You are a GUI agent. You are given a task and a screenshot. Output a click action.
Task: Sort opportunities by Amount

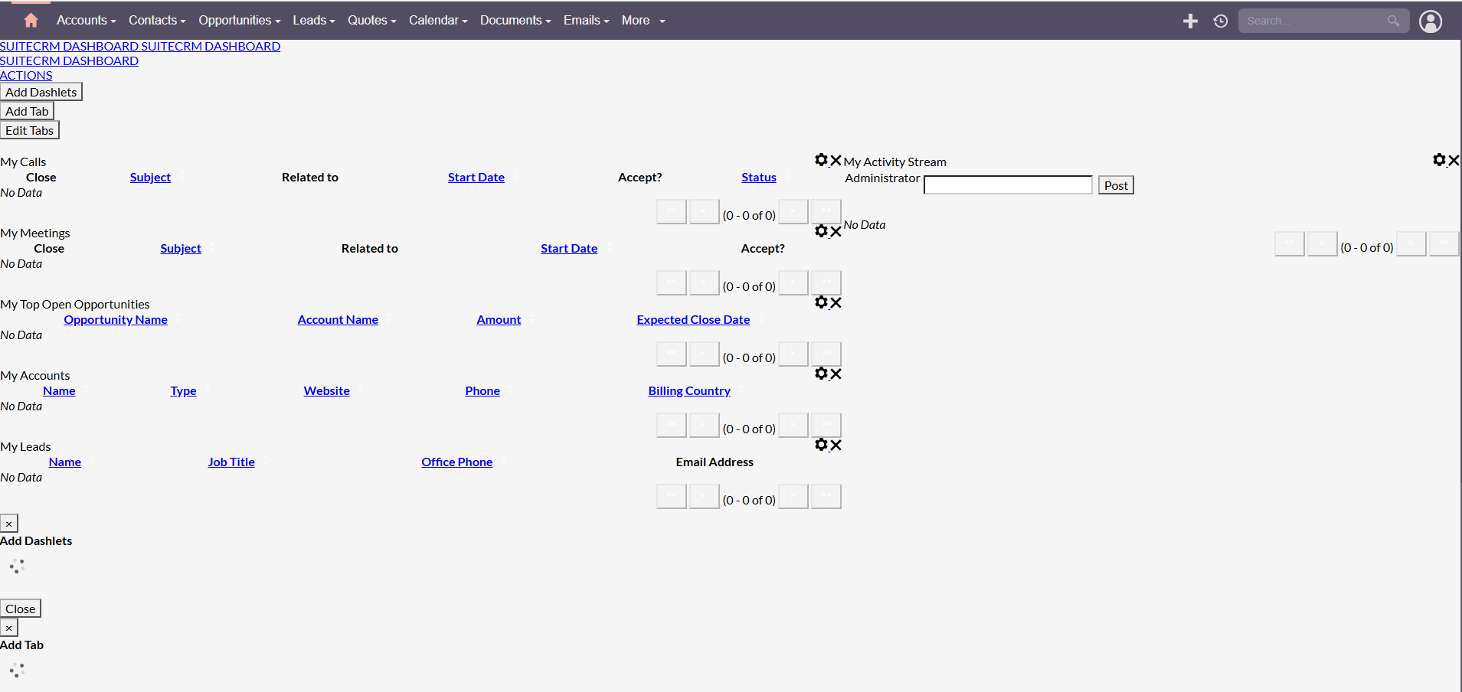[499, 319]
